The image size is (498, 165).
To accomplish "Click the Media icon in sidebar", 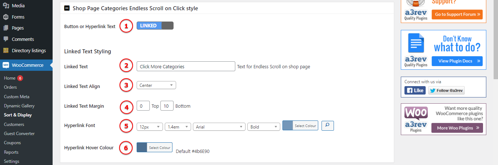I will coord(6,6).
